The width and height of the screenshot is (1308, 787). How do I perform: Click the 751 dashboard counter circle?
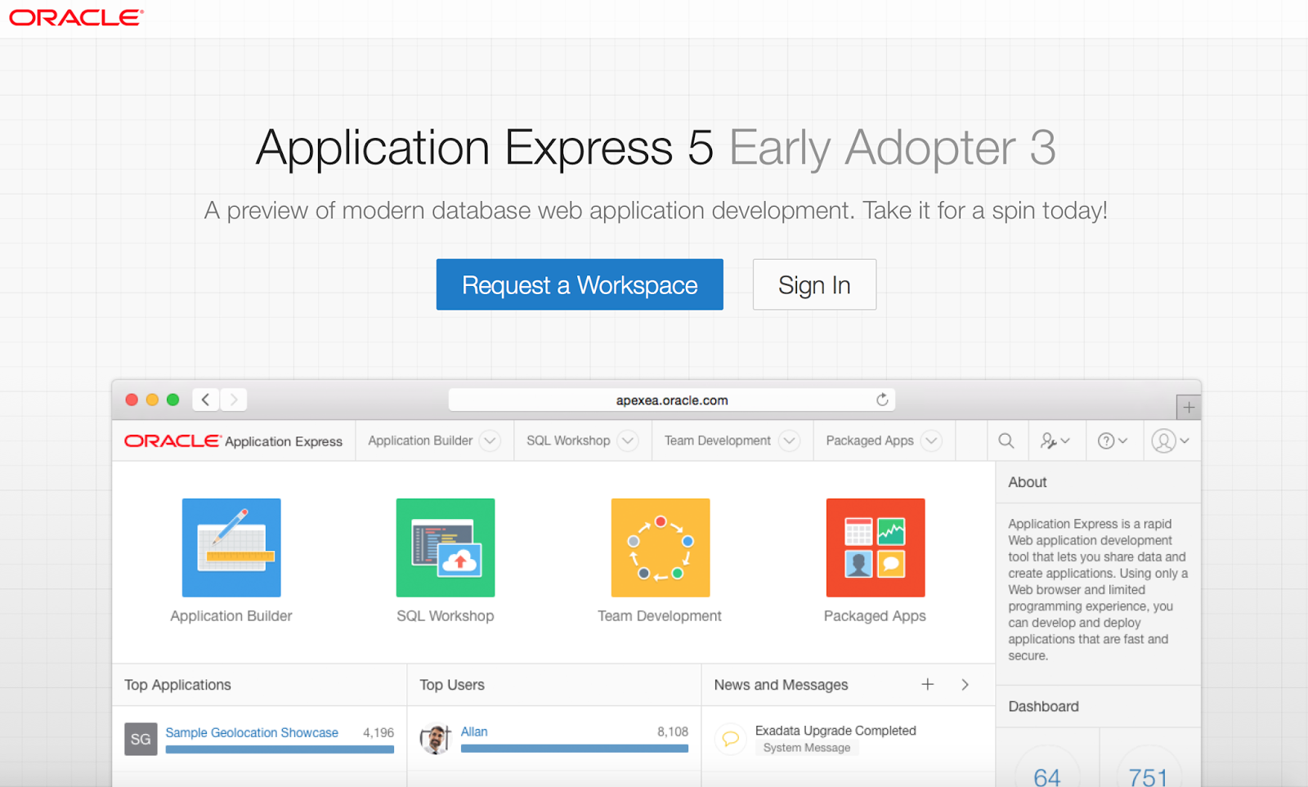coord(1148,767)
